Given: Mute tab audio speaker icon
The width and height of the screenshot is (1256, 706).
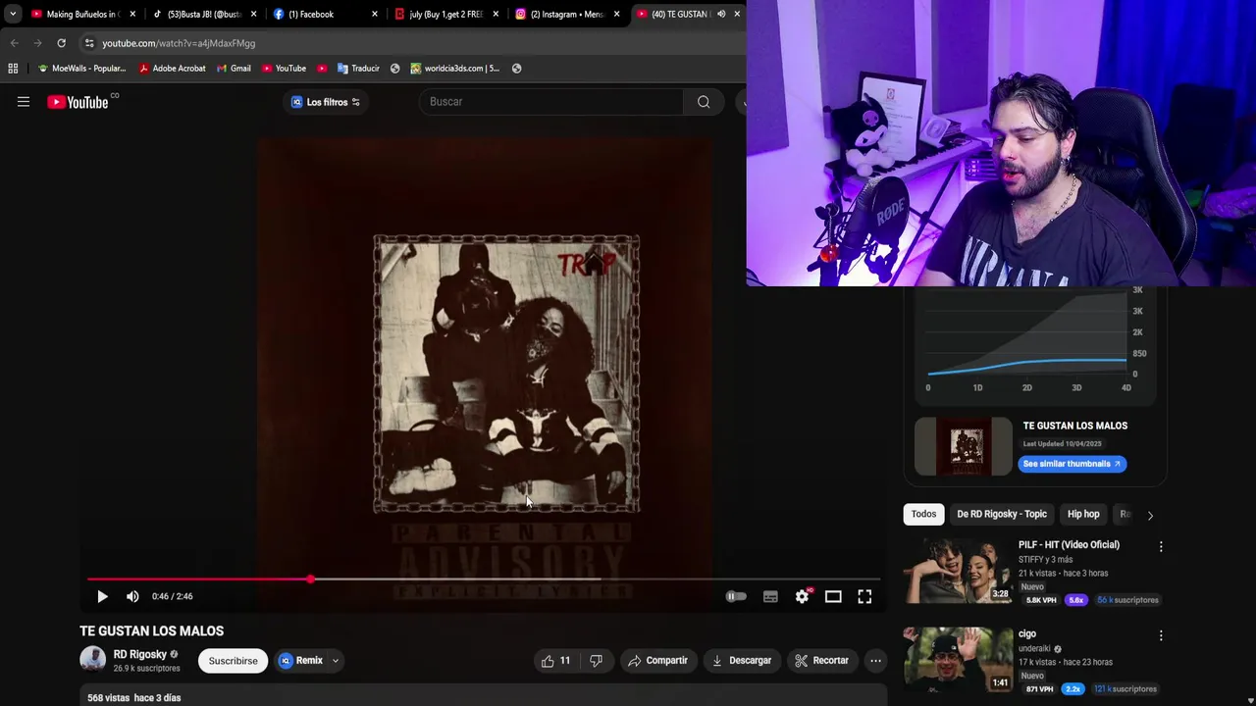Looking at the screenshot, I should coord(721,14).
